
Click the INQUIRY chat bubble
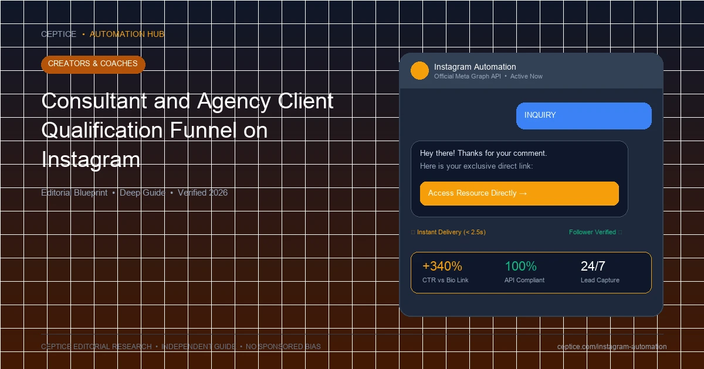point(584,116)
